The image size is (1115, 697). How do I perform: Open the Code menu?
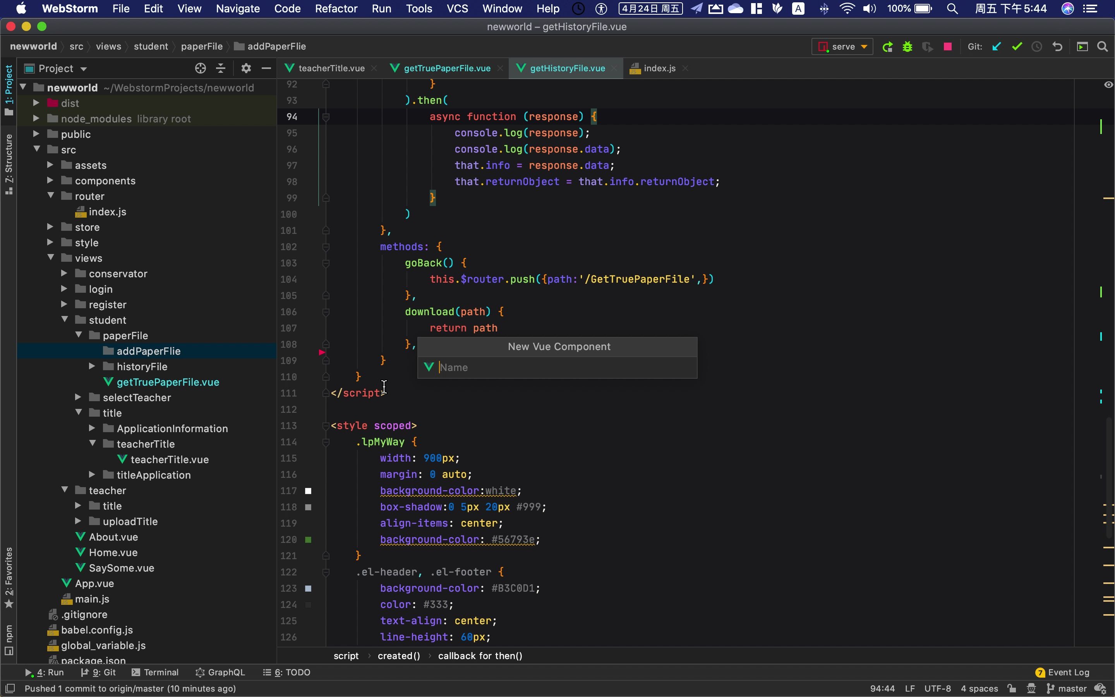pos(287,9)
